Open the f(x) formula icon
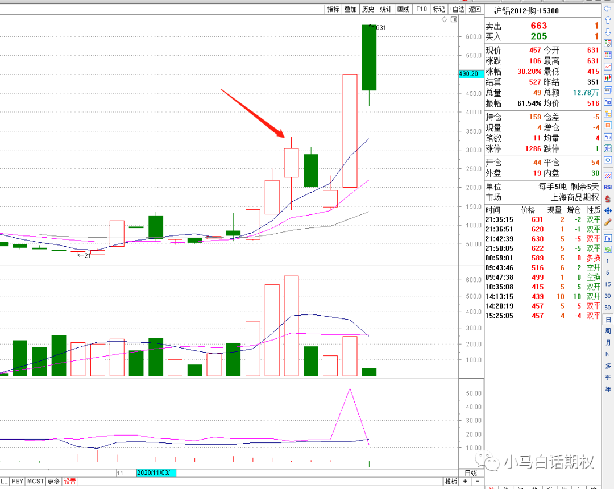Image resolution: width=614 pixels, height=489 pixels. [608, 148]
